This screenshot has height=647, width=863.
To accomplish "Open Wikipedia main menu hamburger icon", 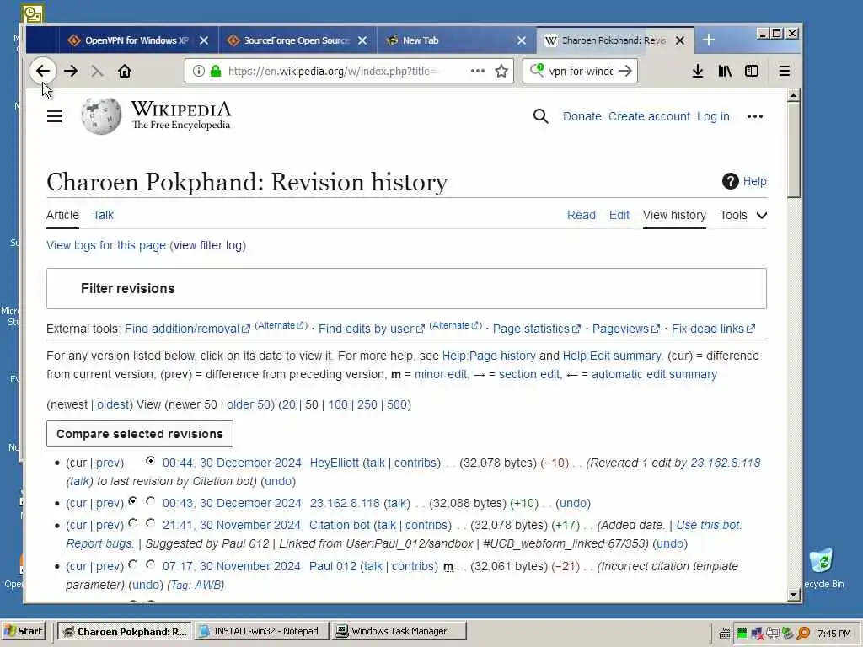I will [x=55, y=116].
